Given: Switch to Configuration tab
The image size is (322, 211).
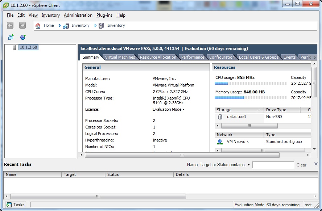Looking at the screenshot, I should tap(222, 57).
